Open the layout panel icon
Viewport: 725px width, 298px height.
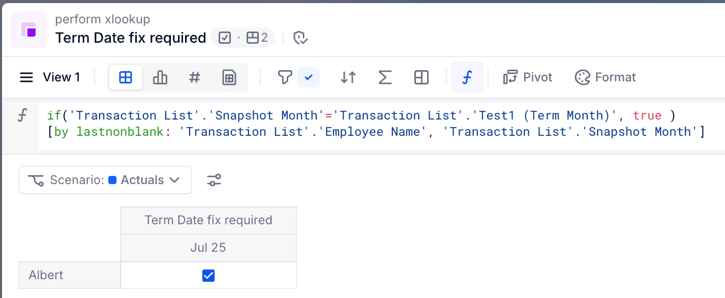click(421, 77)
